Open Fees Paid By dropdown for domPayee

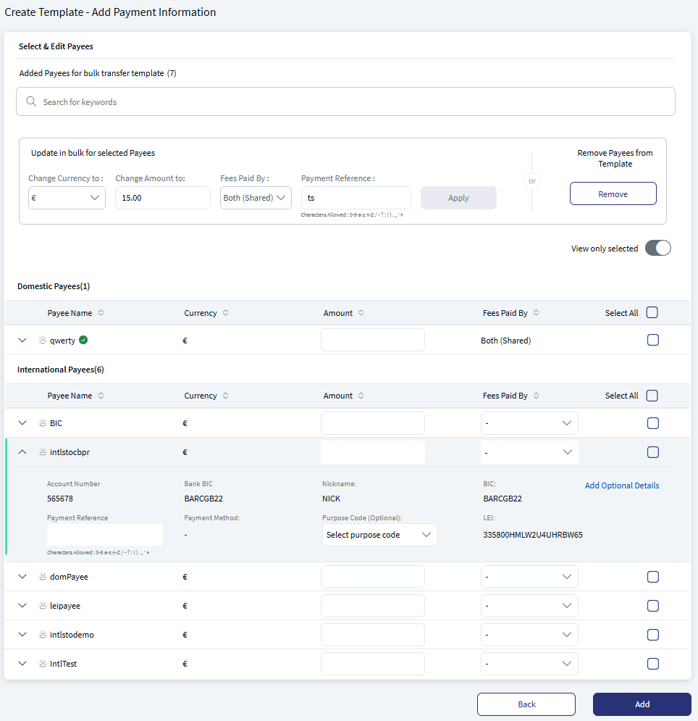point(529,577)
